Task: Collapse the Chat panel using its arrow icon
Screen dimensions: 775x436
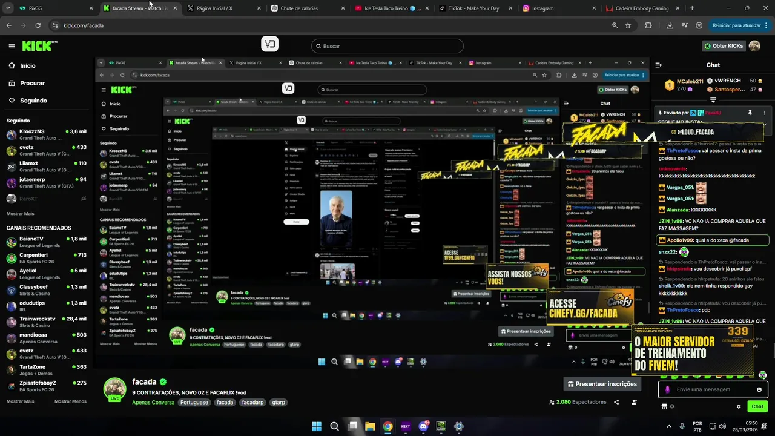Action: pyautogui.click(x=659, y=65)
